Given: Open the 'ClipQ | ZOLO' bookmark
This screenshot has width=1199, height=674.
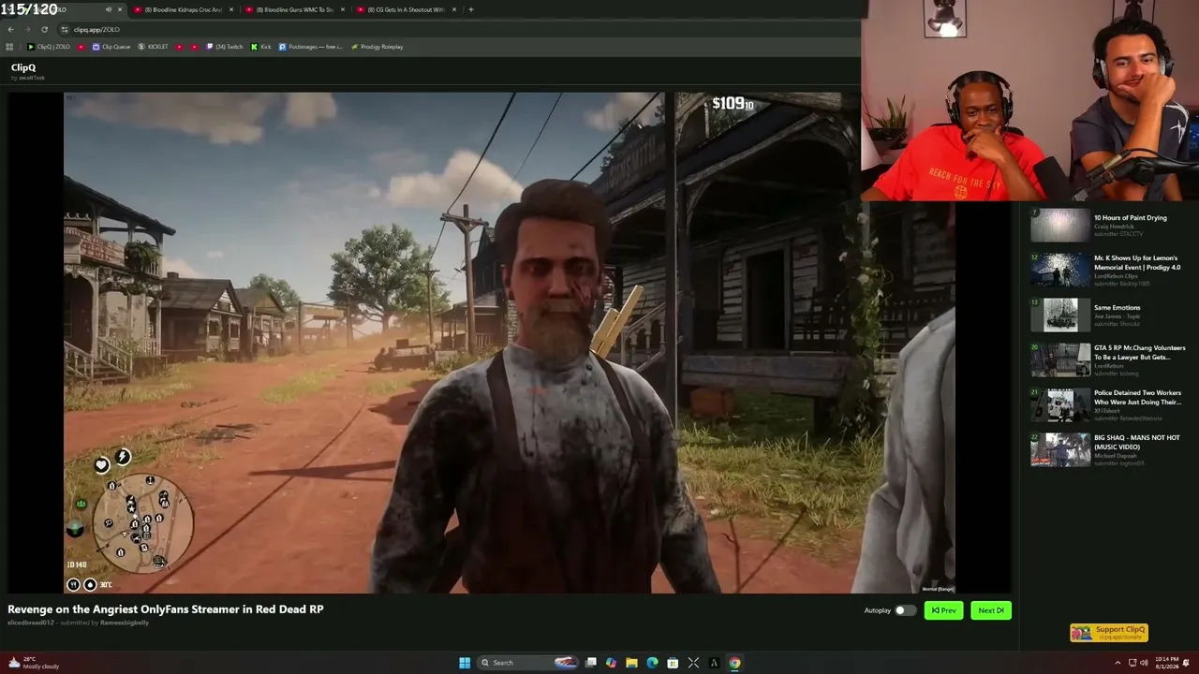Looking at the screenshot, I should [49, 47].
